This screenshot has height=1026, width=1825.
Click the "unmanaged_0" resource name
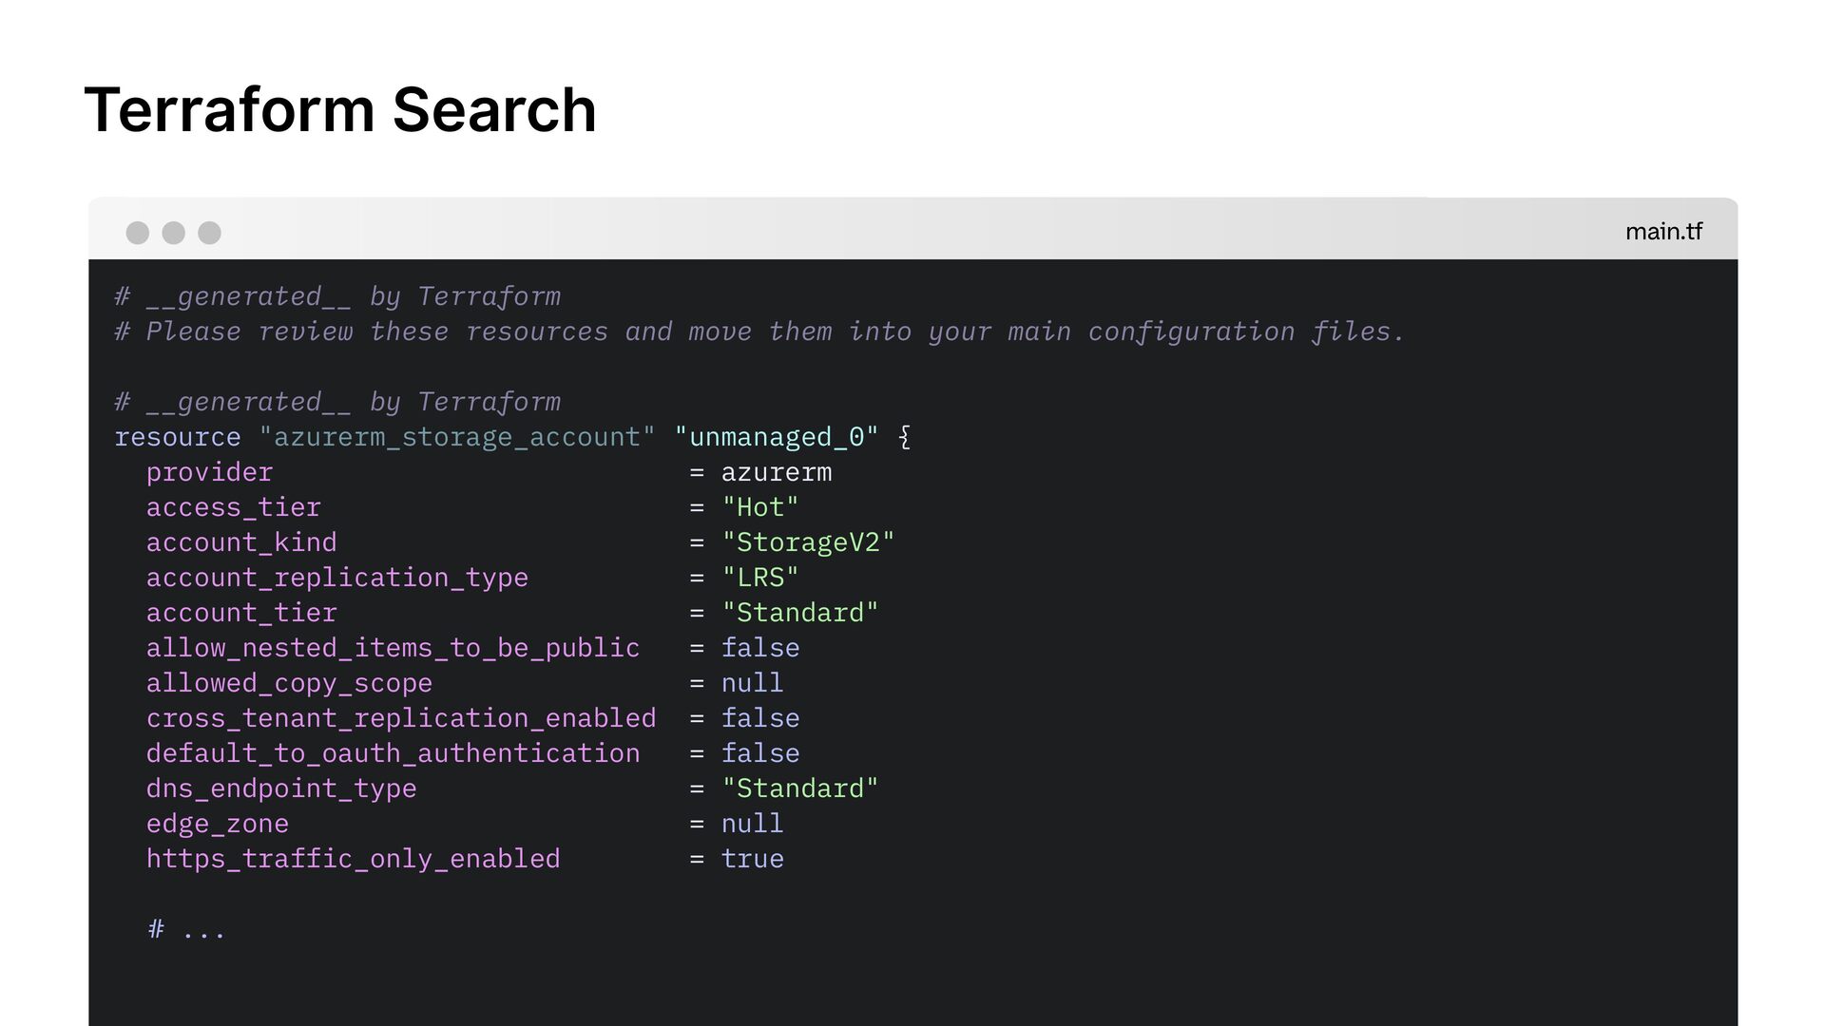coord(776,437)
